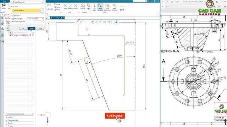Click the browser home icon
The height and width of the screenshot is (127, 227).
point(177,2)
